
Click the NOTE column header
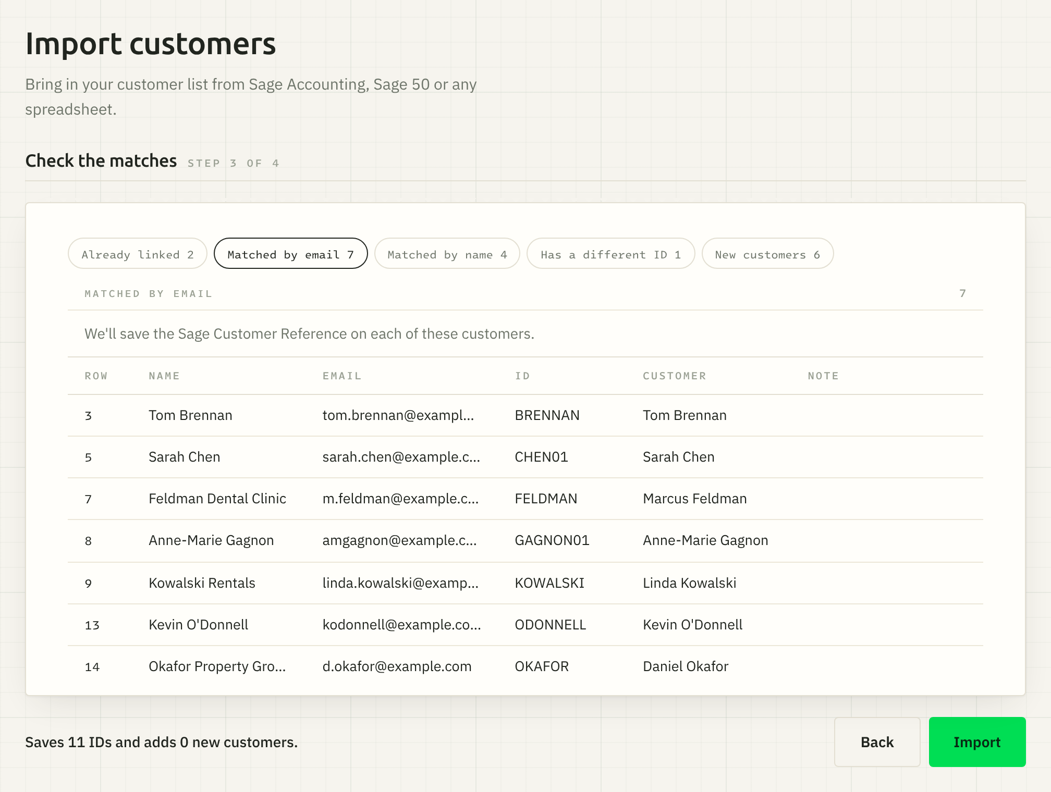(x=823, y=376)
